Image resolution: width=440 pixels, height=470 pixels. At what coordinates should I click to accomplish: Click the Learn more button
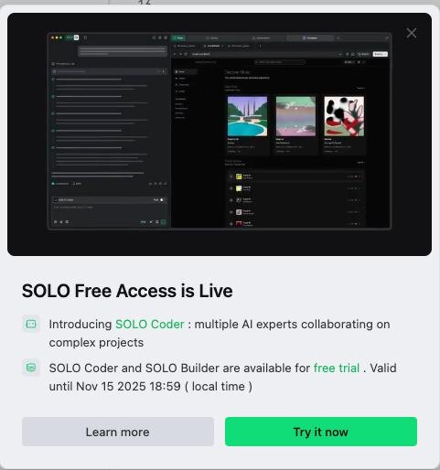pos(118,432)
